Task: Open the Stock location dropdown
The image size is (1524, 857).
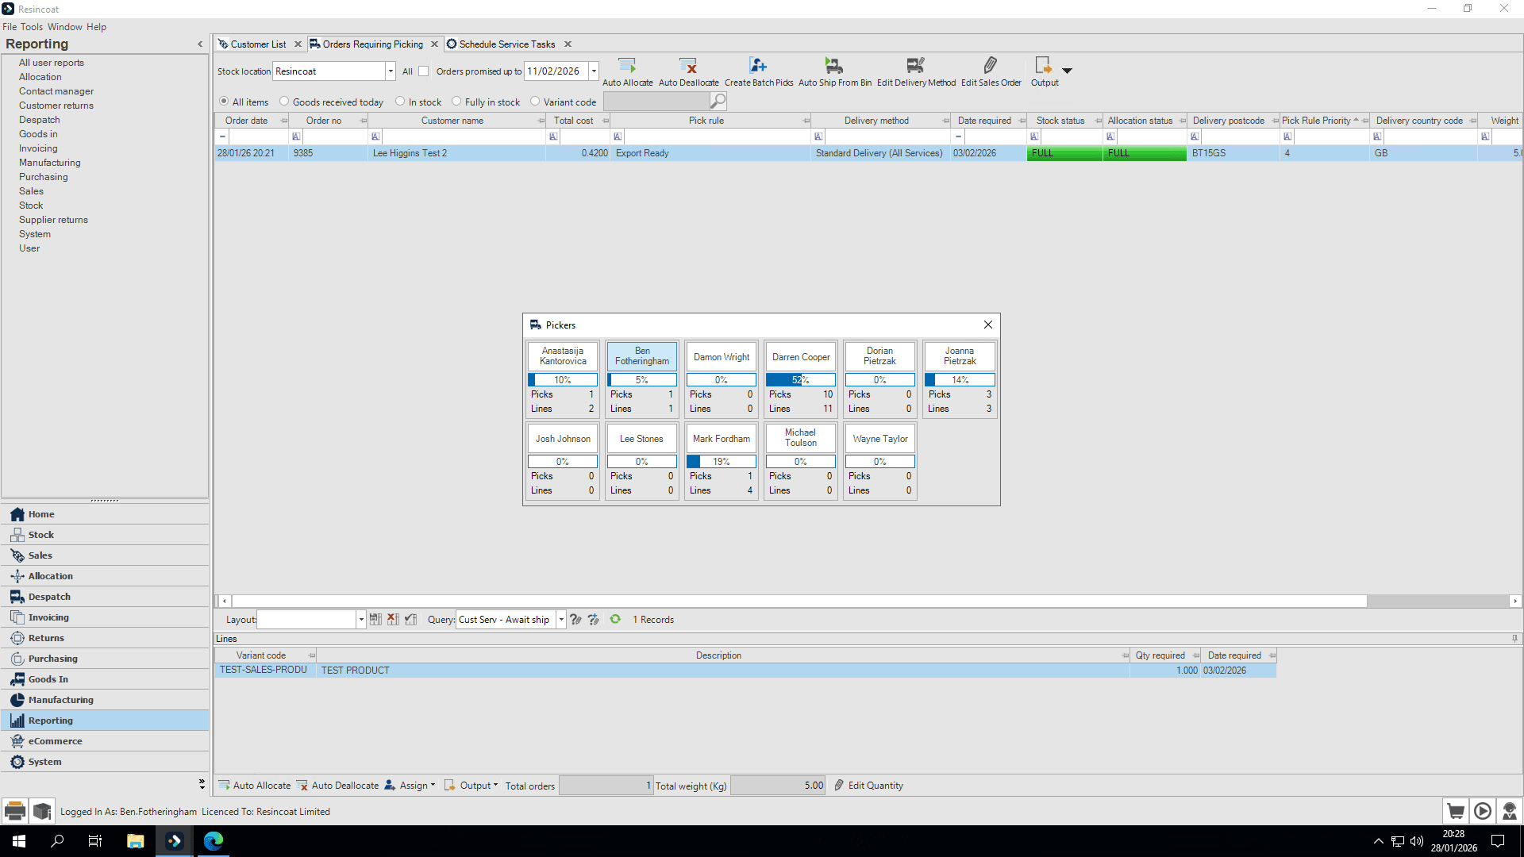Action: [x=391, y=71]
